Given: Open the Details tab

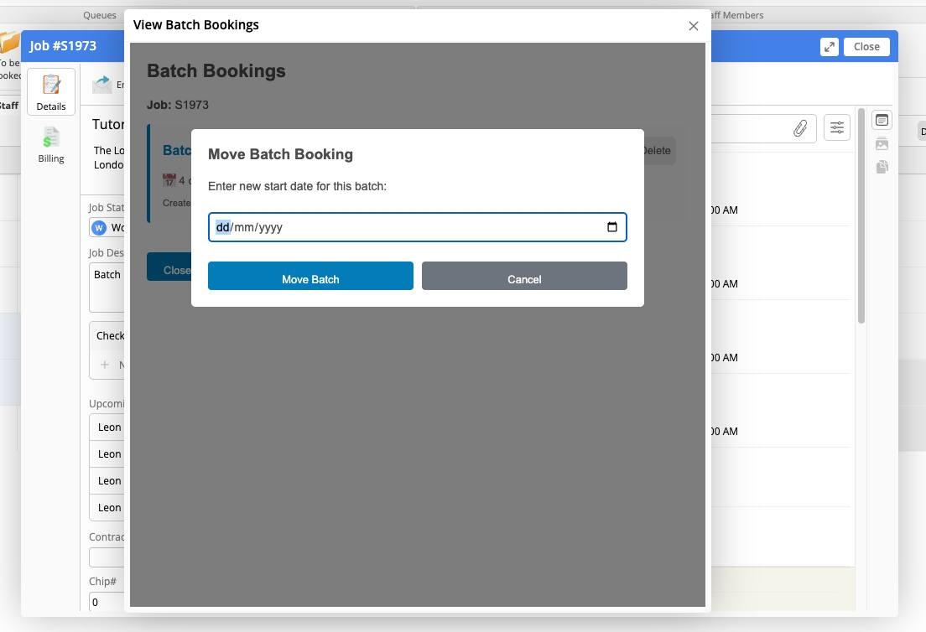Looking at the screenshot, I should pyautogui.click(x=51, y=91).
